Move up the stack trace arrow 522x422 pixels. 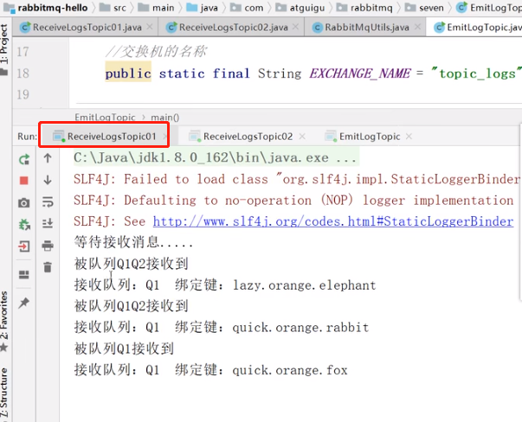coord(48,158)
